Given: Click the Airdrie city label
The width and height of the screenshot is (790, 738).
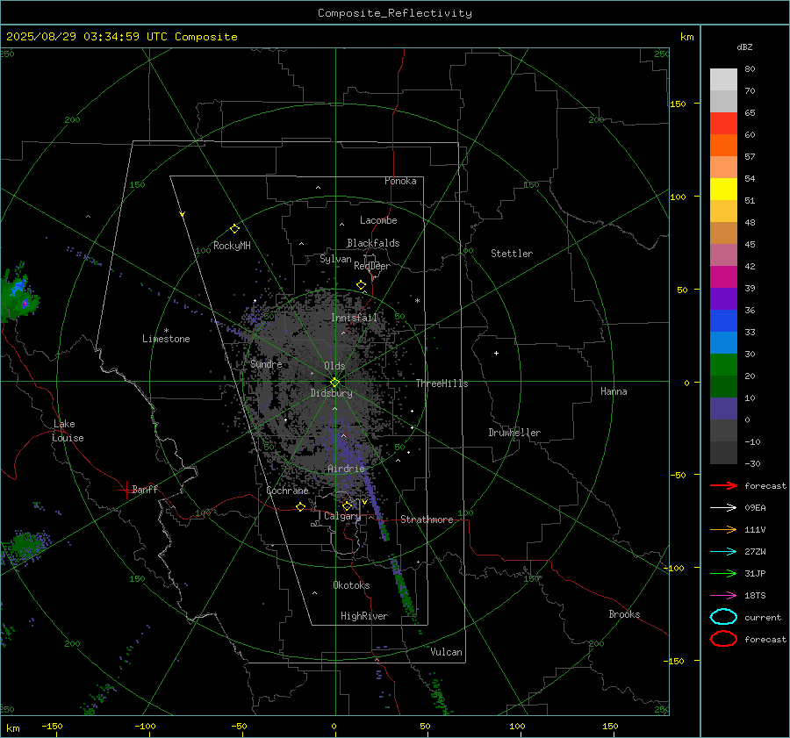Looking at the screenshot, I should click(346, 469).
